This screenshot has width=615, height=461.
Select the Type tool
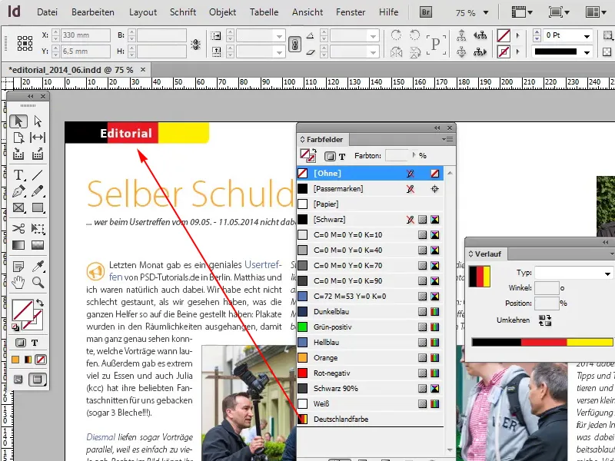pyautogui.click(x=19, y=173)
